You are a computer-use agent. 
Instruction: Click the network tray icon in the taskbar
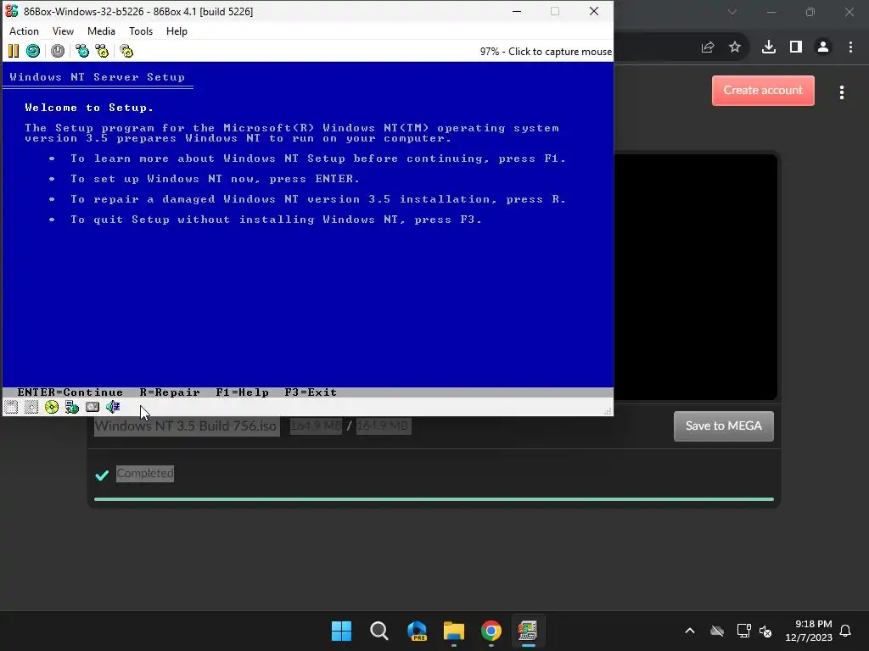[x=743, y=631]
